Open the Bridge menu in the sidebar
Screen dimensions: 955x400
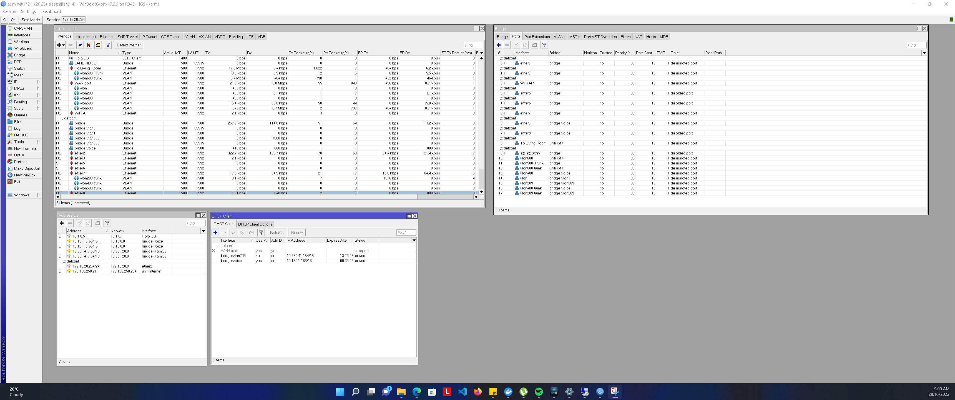[x=20, y=55]
